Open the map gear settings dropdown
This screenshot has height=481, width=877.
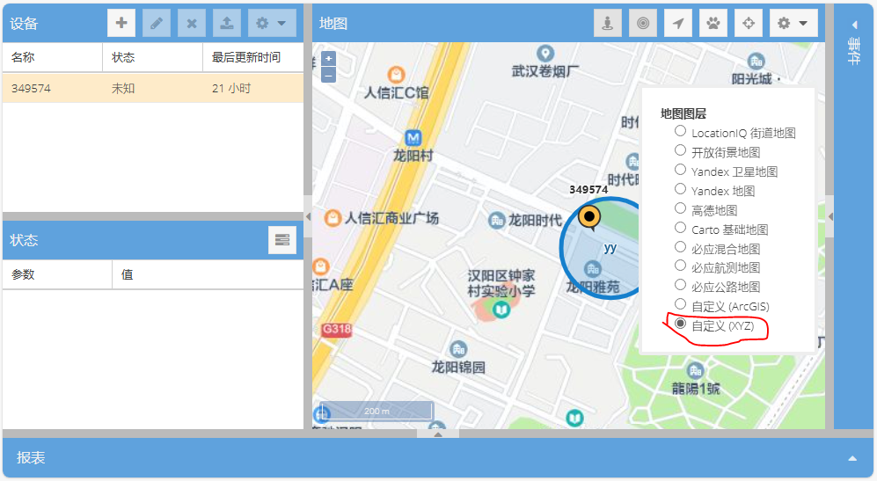(x=793, y=23)
